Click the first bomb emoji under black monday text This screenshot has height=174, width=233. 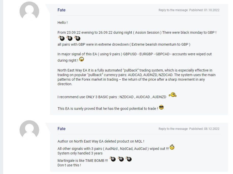click(x=62, y=38)
